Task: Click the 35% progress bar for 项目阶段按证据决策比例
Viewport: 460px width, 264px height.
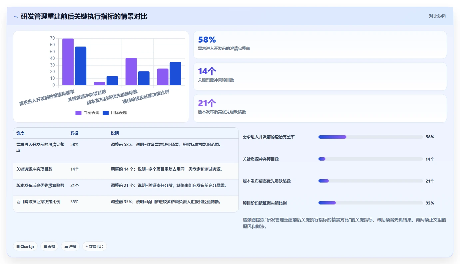Action: (x=371, y=203)
